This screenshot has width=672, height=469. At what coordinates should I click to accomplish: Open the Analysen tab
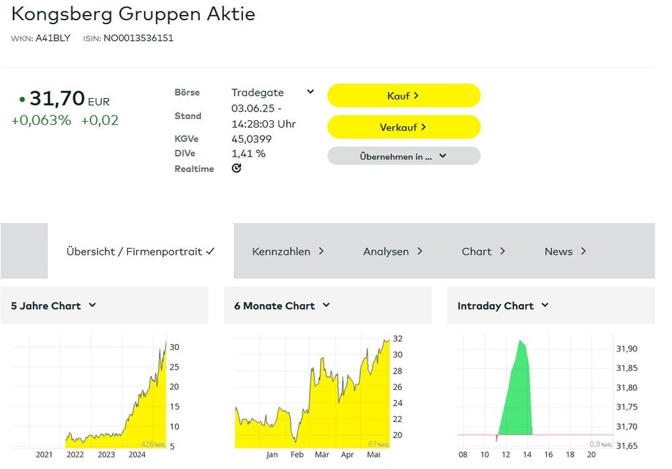[x=392, y=251]
